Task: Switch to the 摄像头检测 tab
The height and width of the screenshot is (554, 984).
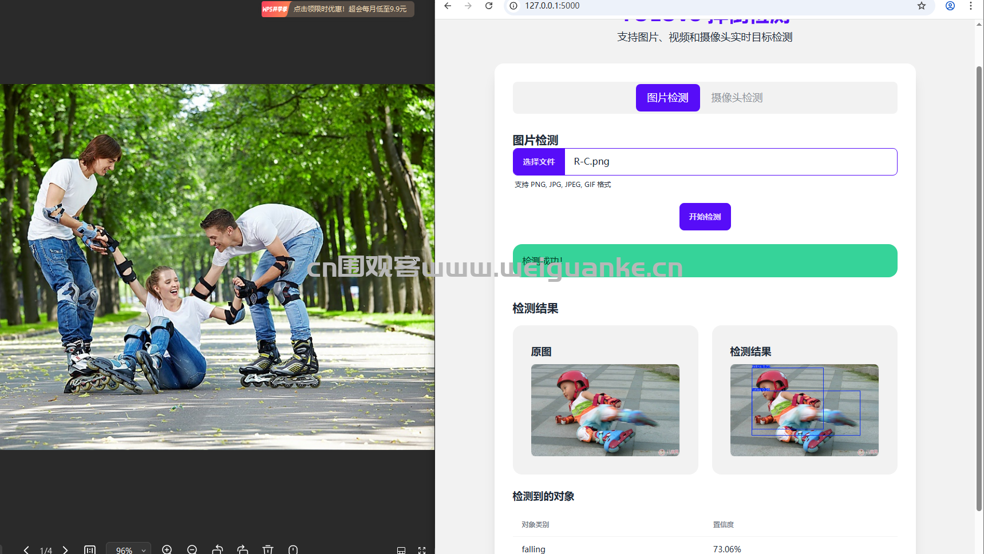Action: point(737,98)
